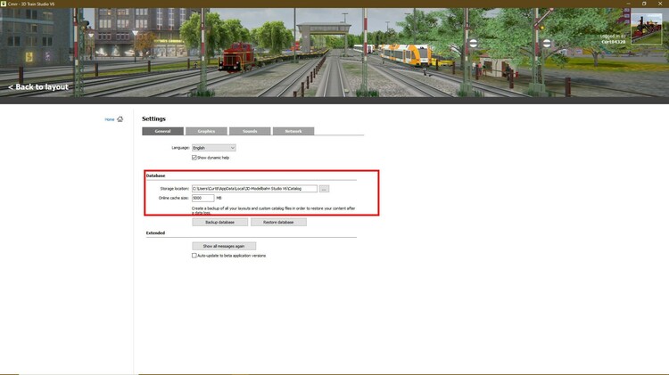Click the Extended section heading
This screenshot has height=375, width=669.
click(155, 233)
